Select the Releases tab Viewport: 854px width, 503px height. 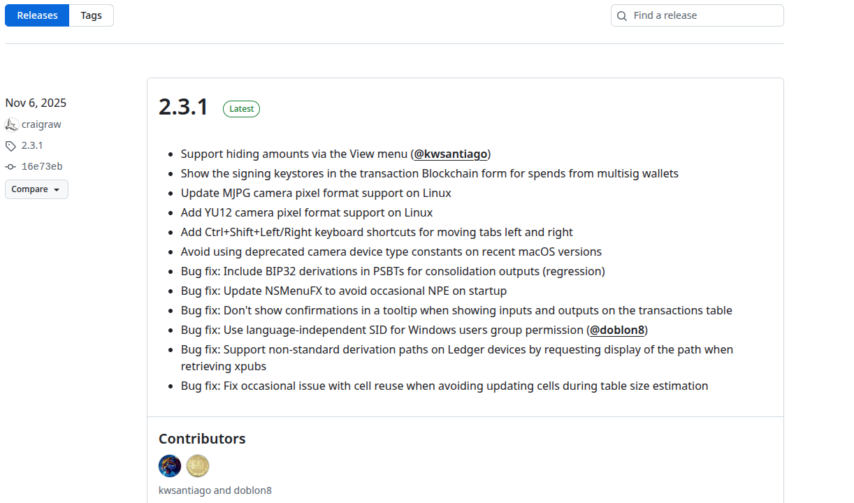pos(37,15)
